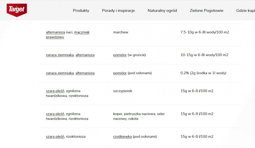Open pomidor link for (pod osłonami)

[x=120, y=73]
